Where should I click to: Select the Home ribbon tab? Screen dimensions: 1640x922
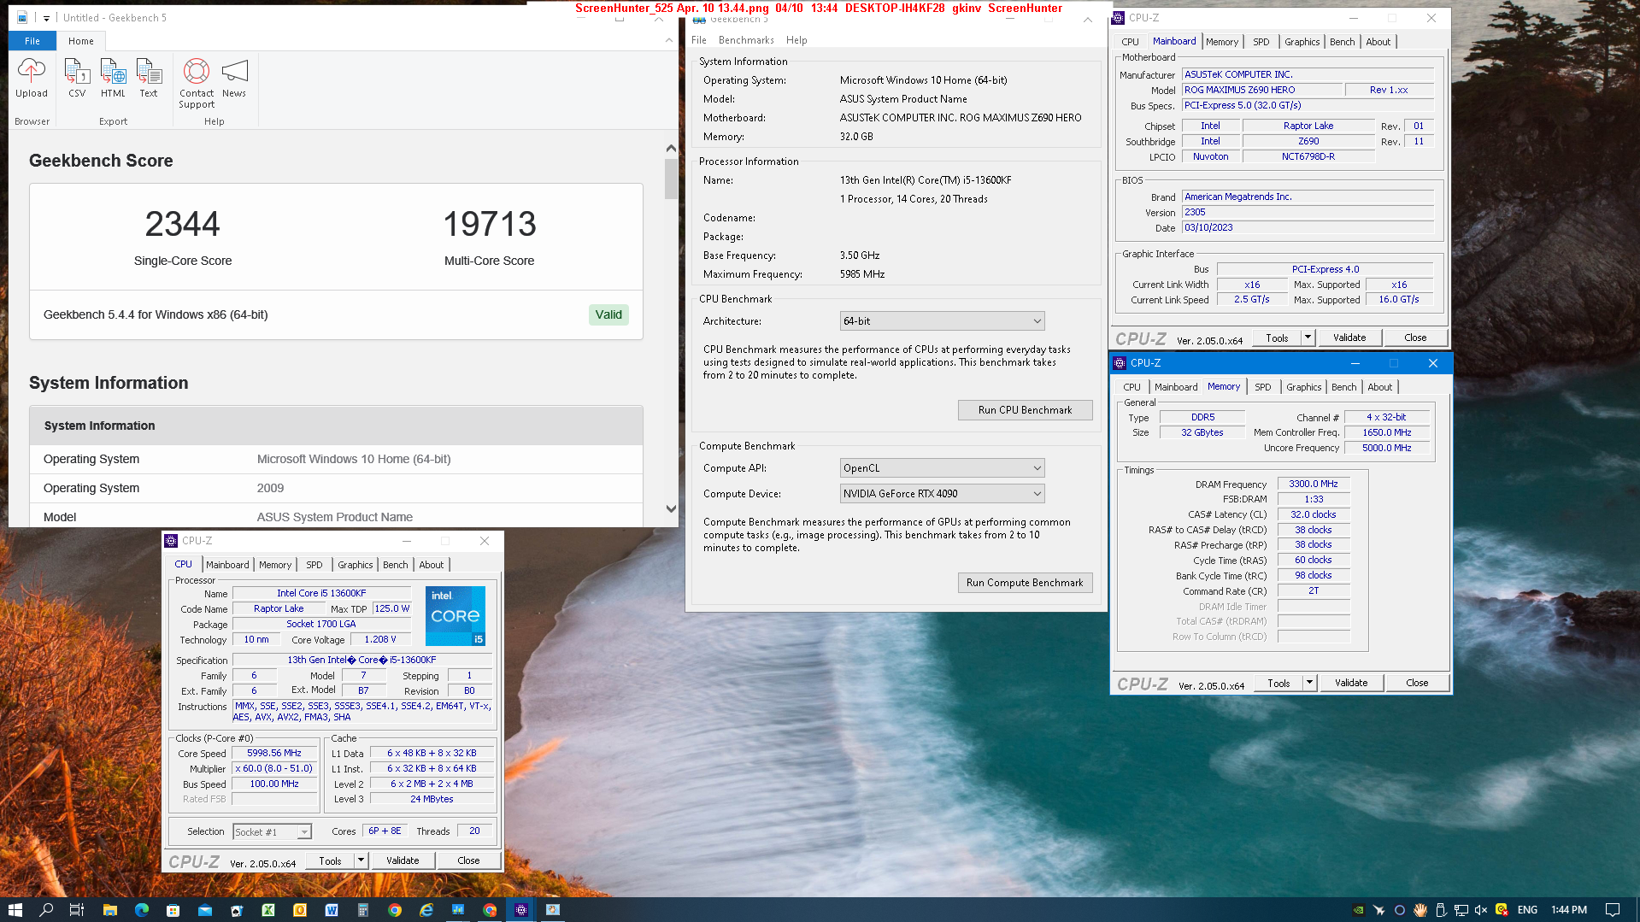81,41
